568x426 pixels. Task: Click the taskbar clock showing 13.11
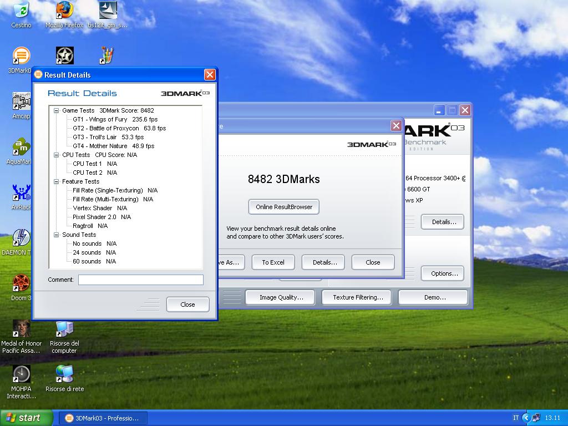pyautogui.click(x=552, y=418)
